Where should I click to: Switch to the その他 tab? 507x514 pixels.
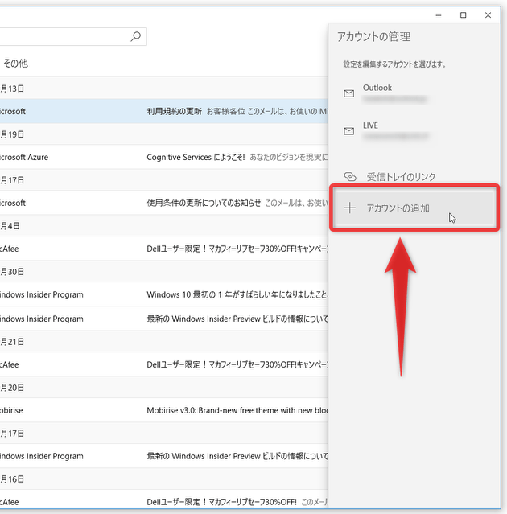coord(15,63)
